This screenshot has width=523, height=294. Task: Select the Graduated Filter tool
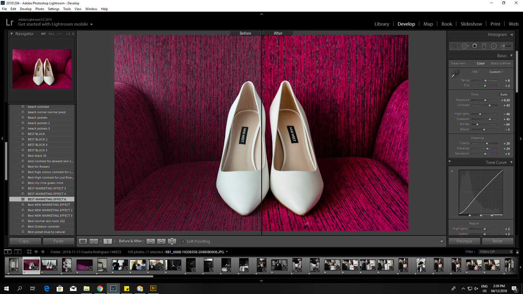[x=484, y=46]
